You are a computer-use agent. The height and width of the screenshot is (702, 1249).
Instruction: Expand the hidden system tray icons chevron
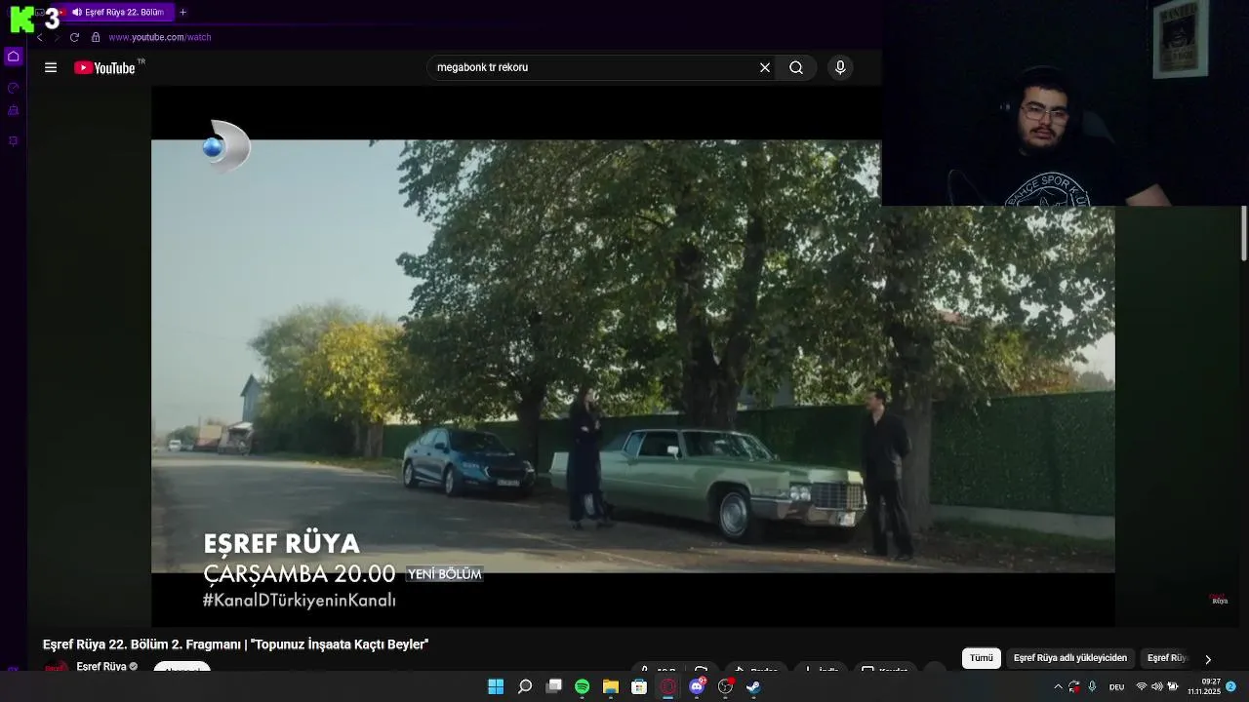(x=1058, y=687)
